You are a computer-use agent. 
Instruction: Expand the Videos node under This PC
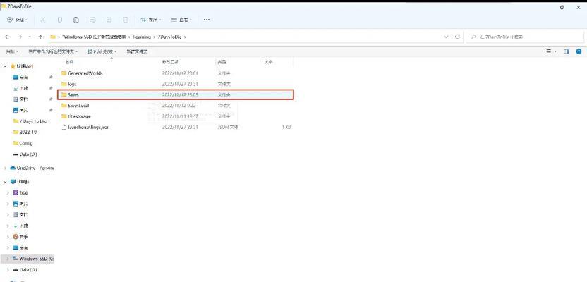[x=8, y=193]
